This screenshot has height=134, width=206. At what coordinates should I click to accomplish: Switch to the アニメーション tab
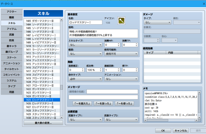pos(12,63)
